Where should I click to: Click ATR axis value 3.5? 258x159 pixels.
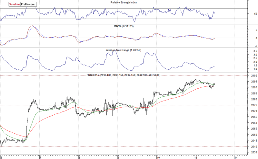pyautogui.click(x=255, y=51)
